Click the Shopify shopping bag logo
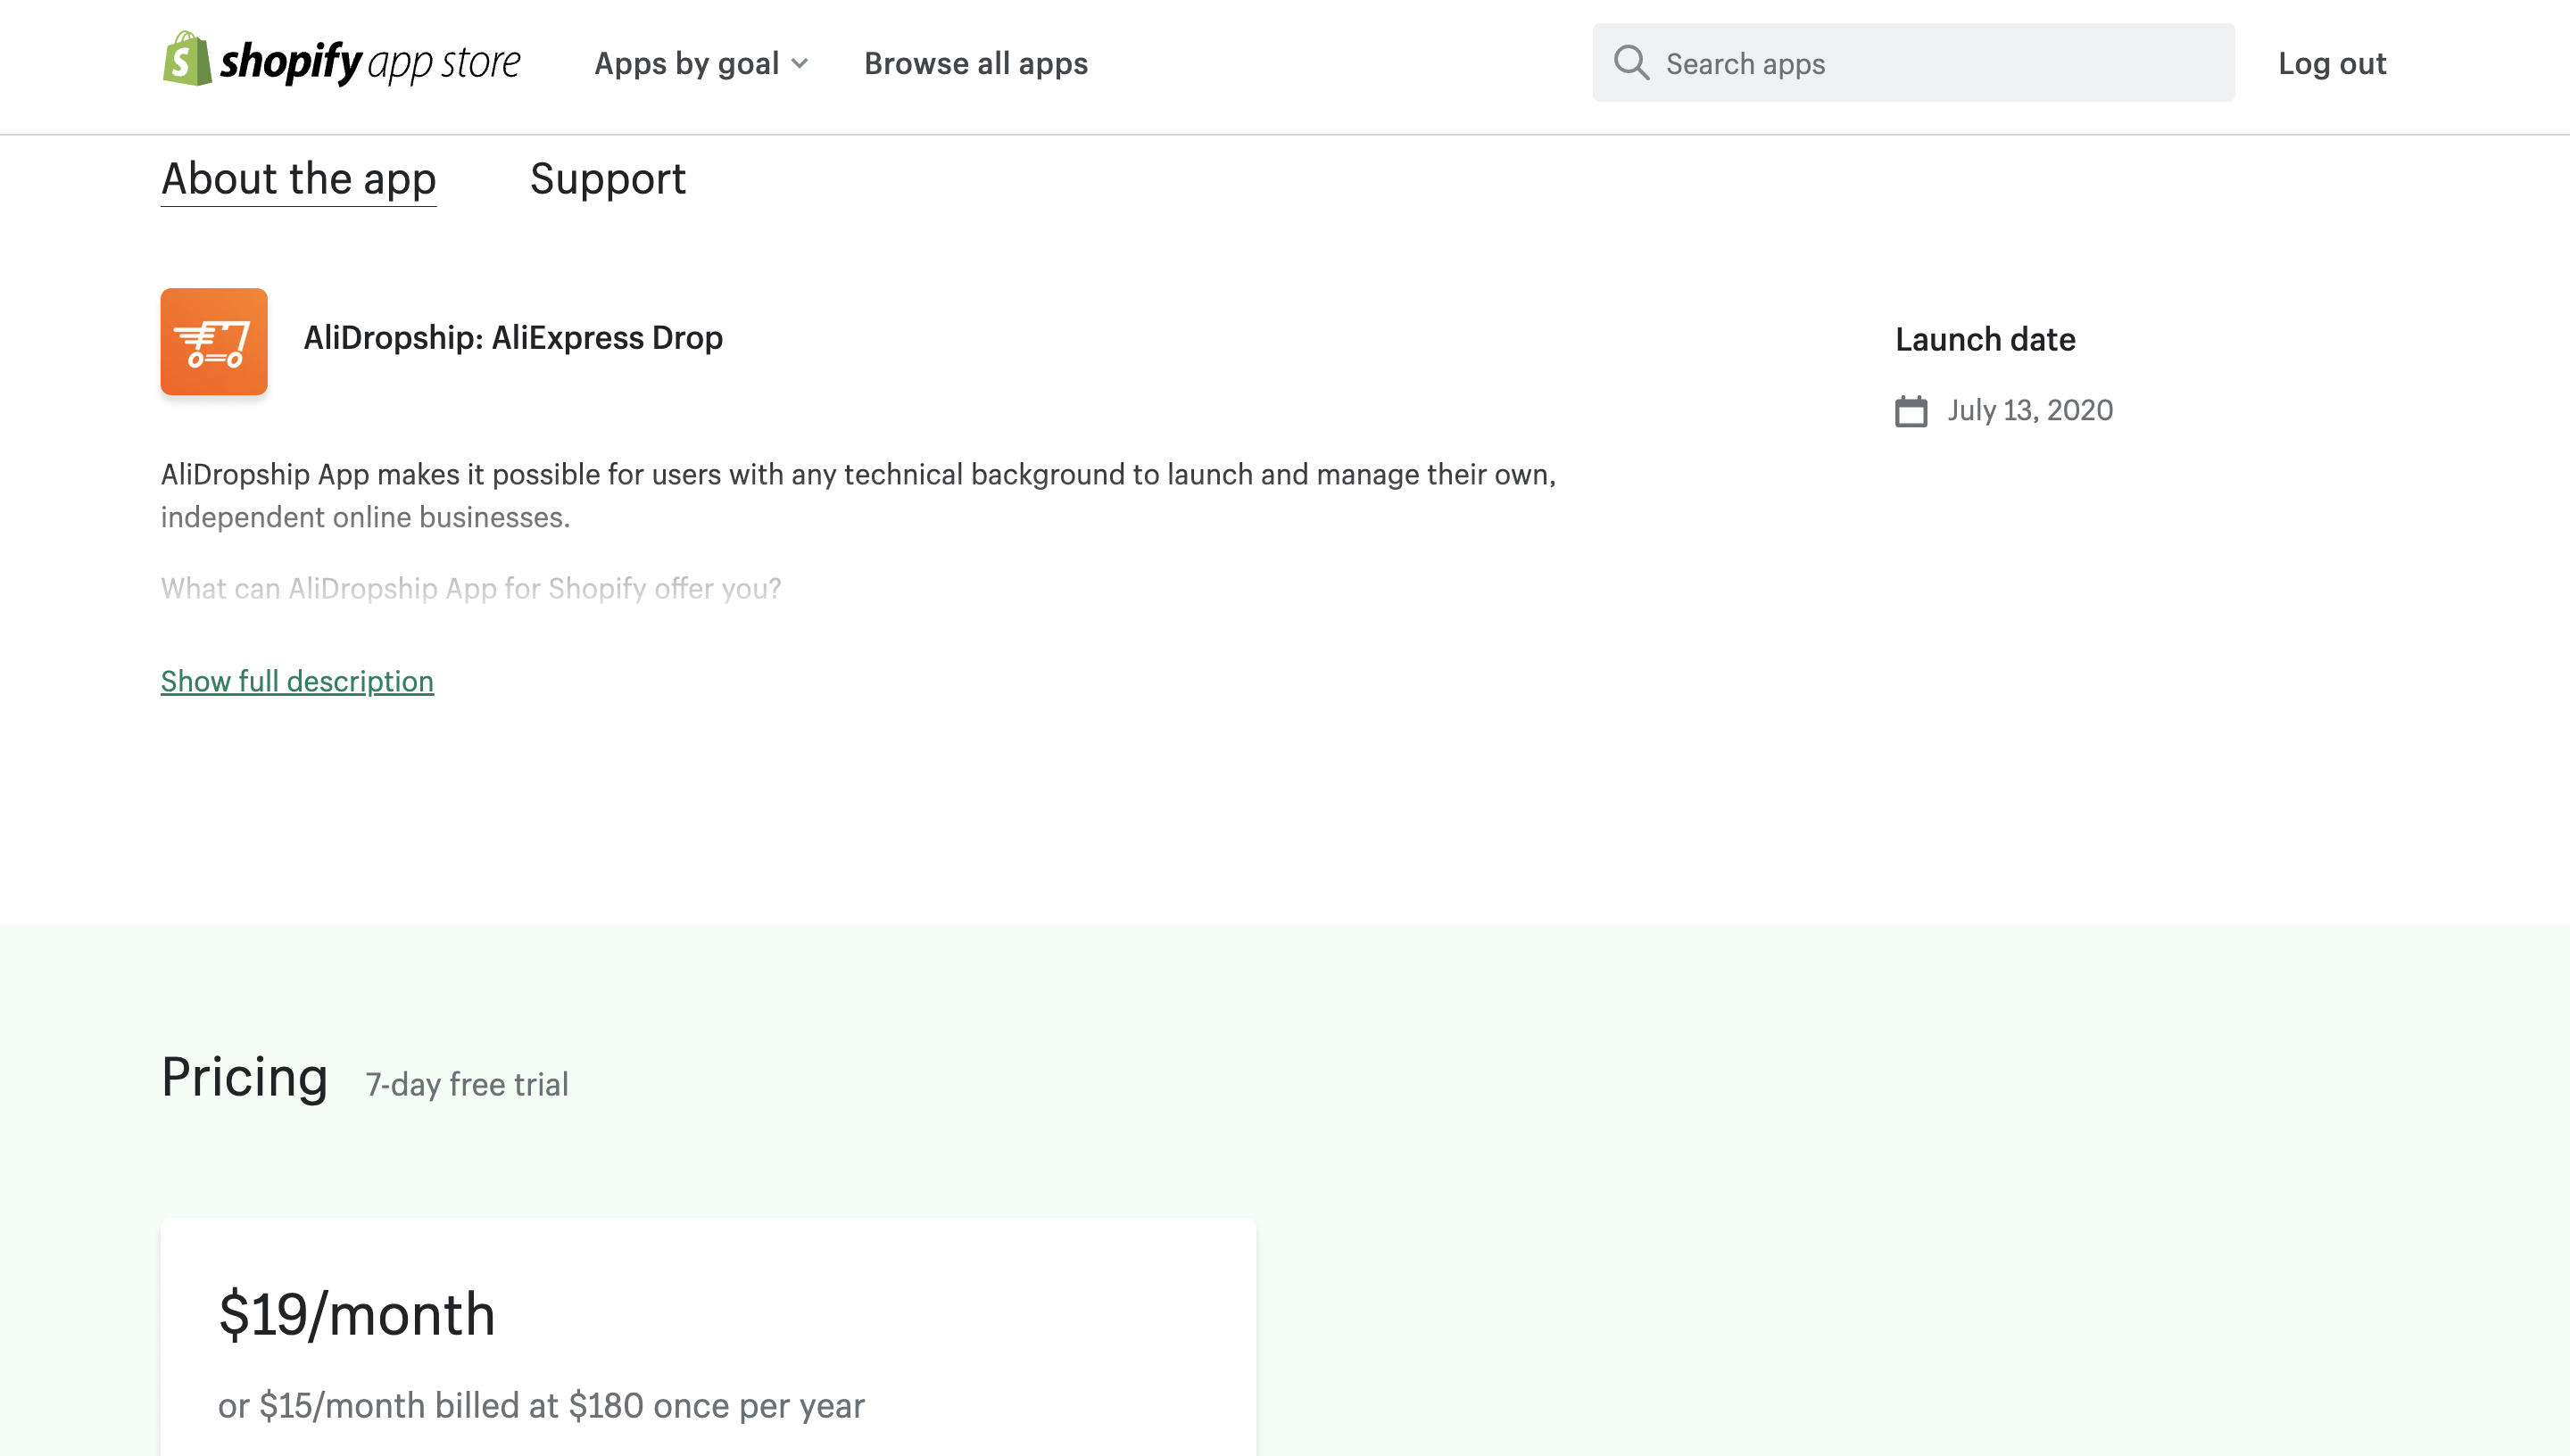 [x=187, y=59]
